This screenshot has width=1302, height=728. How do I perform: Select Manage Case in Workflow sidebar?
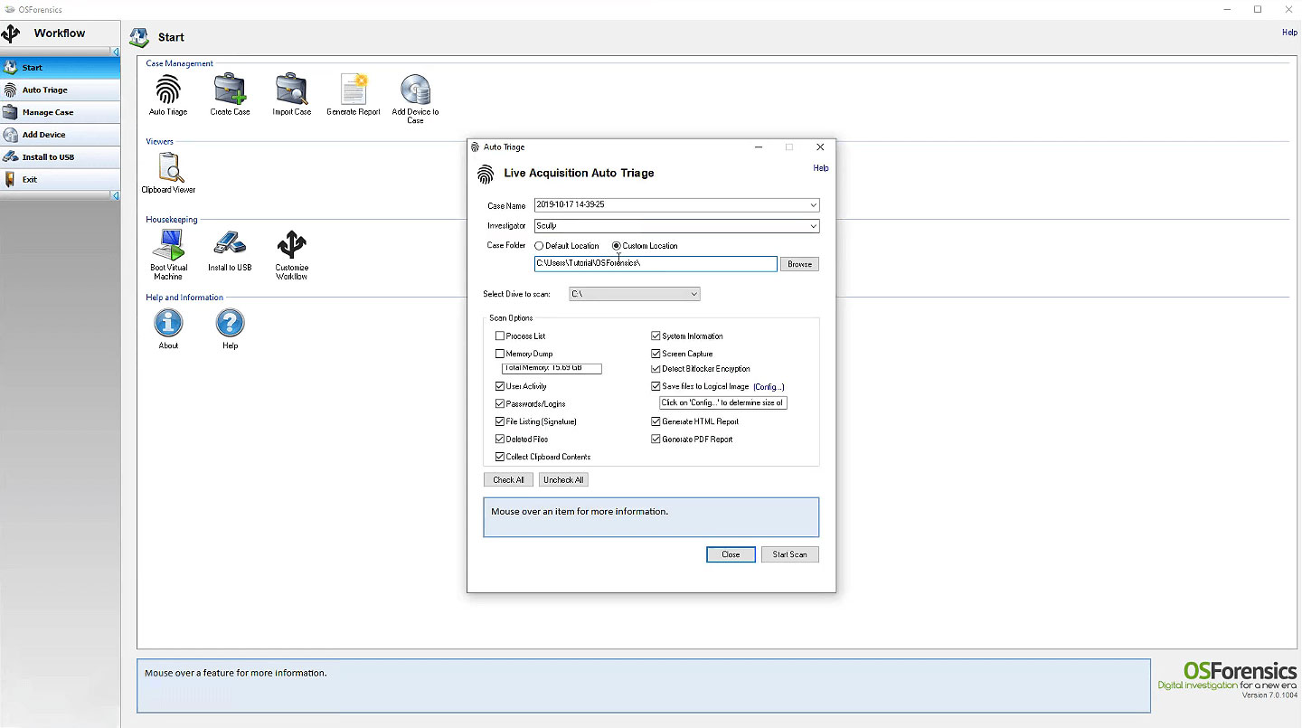[48, 112]
